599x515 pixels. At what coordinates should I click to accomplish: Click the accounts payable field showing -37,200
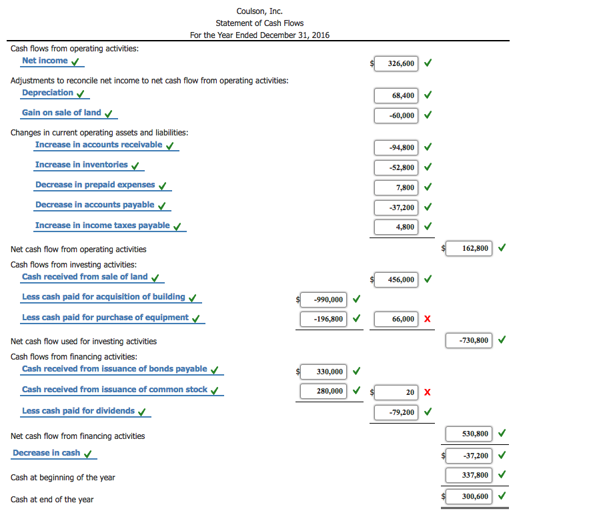tap(396, 207)
